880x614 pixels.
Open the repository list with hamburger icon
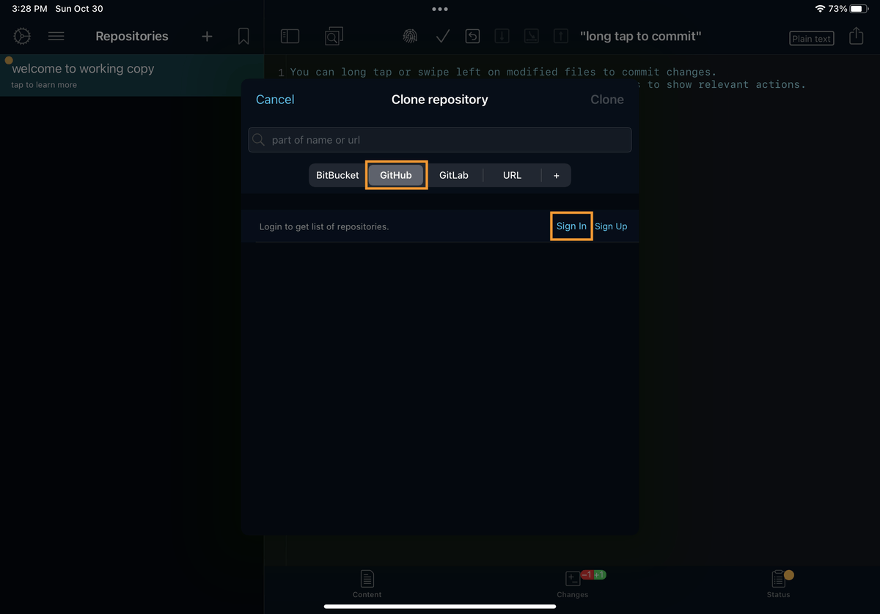56,36
